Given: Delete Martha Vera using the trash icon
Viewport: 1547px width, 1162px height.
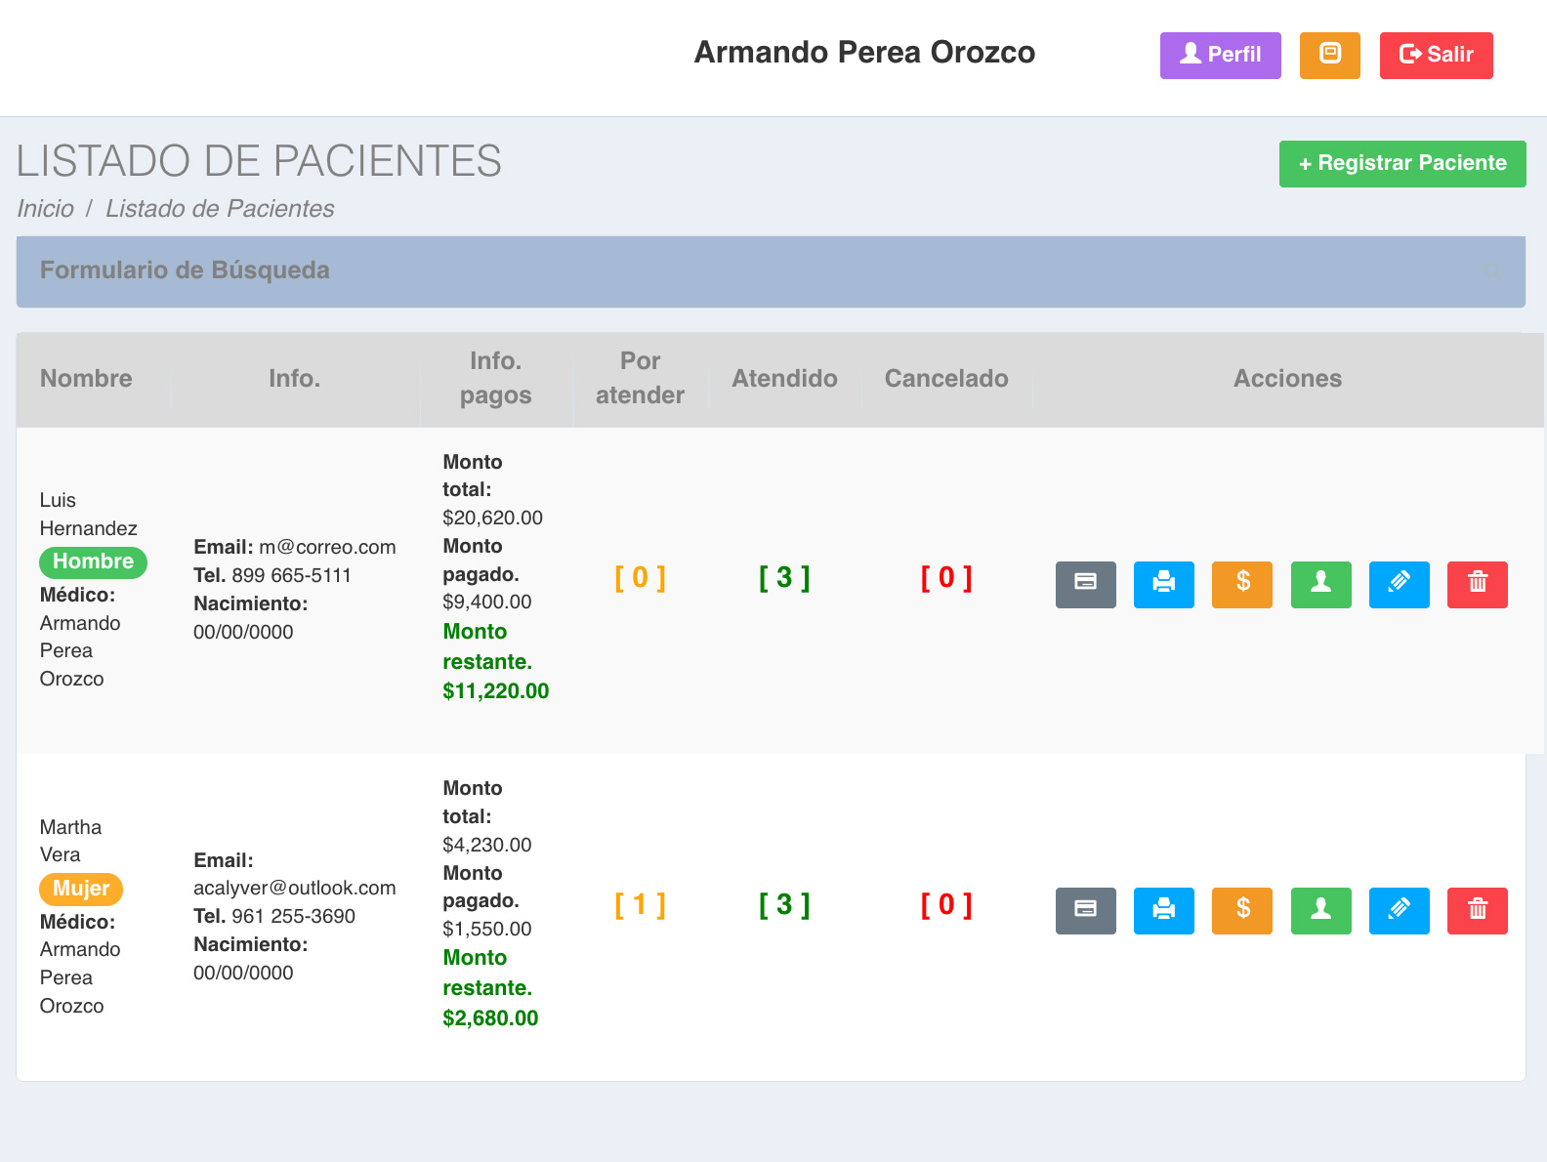Looking at the screenshot, I should pos(1477,910).
